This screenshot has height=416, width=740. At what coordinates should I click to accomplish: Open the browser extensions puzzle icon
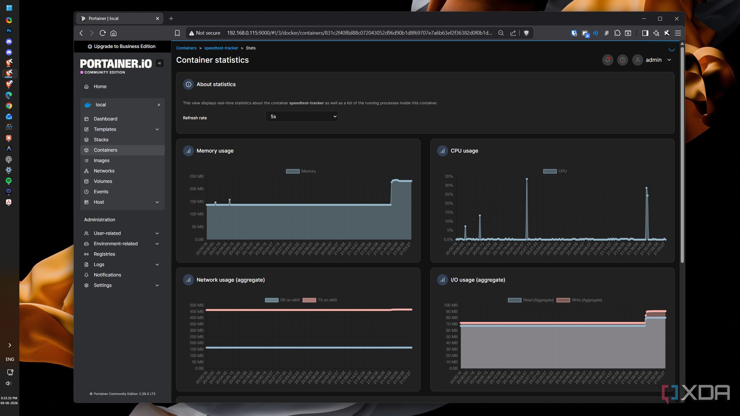tap(617, 33)
